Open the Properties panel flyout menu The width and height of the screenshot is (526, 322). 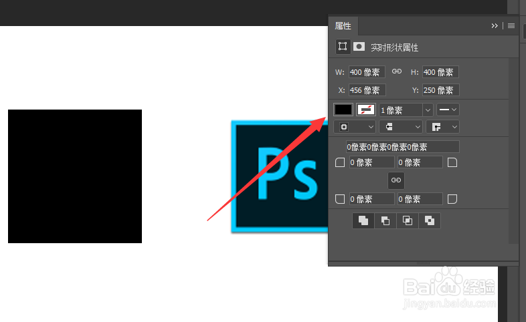coord(511,26)
